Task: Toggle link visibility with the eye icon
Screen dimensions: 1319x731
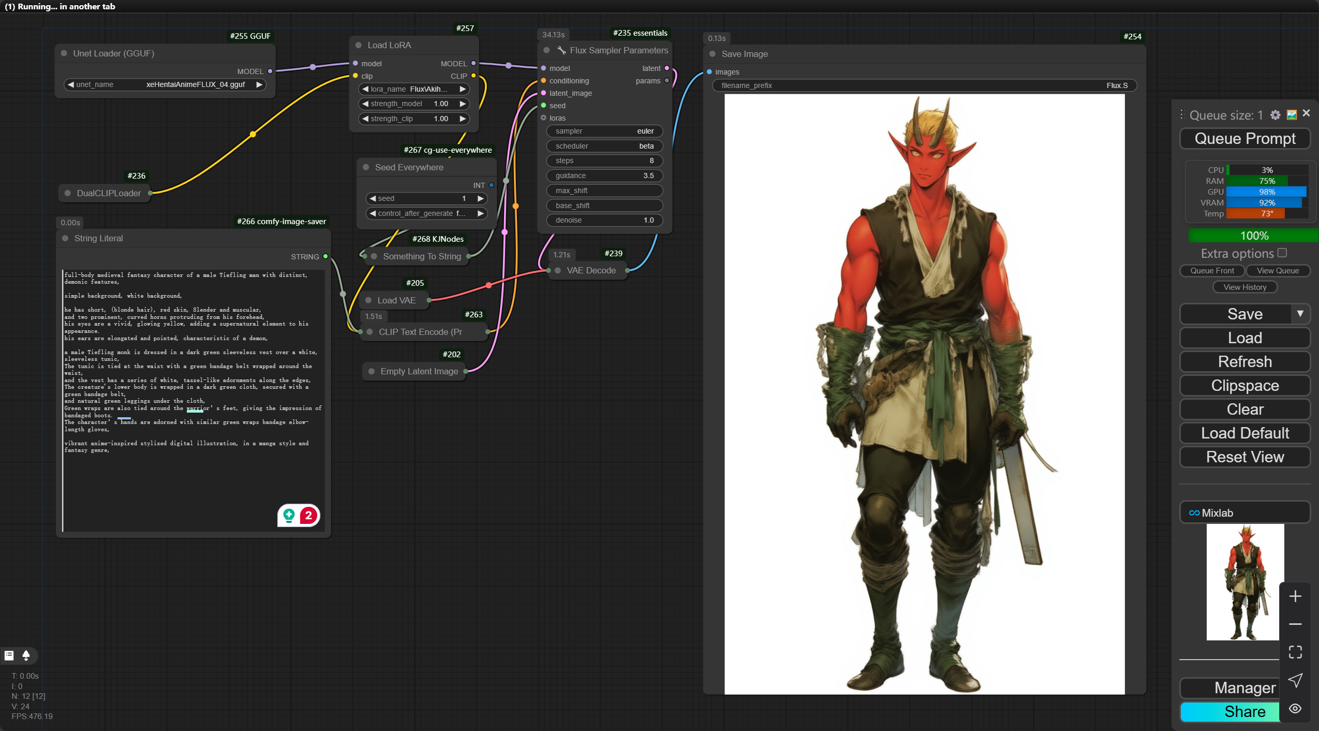Action: (x=1295, y=709)
